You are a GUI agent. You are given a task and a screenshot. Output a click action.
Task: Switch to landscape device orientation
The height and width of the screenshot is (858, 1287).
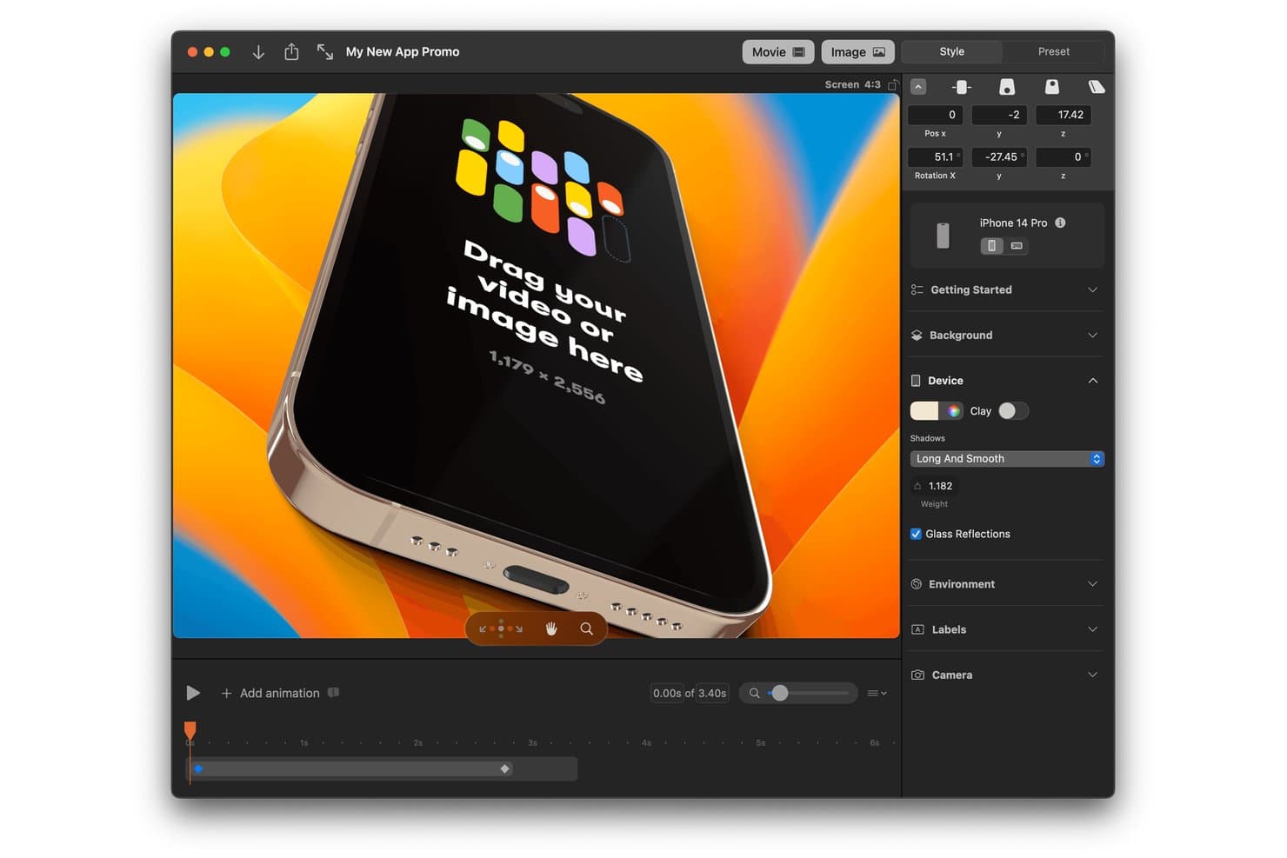click(1017, 246)
